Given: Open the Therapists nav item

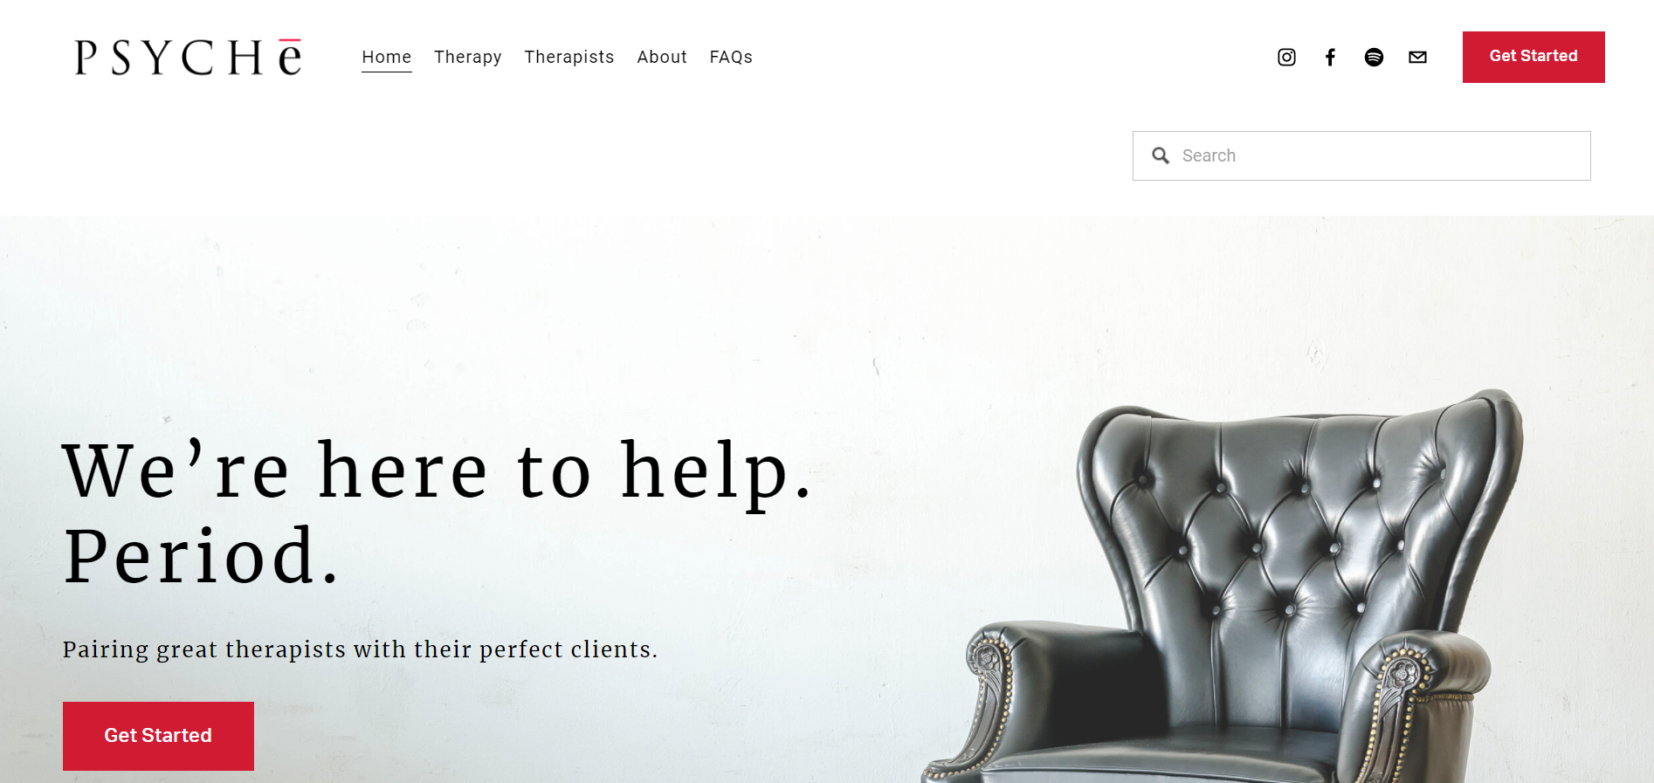Looking at the screenshot, I should [569, 58].
